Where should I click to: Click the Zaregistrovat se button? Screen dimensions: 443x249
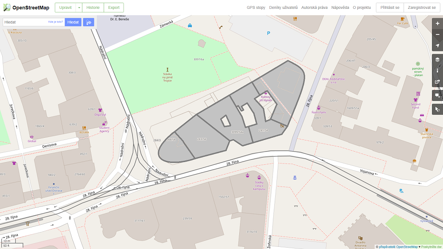point(422,8)
